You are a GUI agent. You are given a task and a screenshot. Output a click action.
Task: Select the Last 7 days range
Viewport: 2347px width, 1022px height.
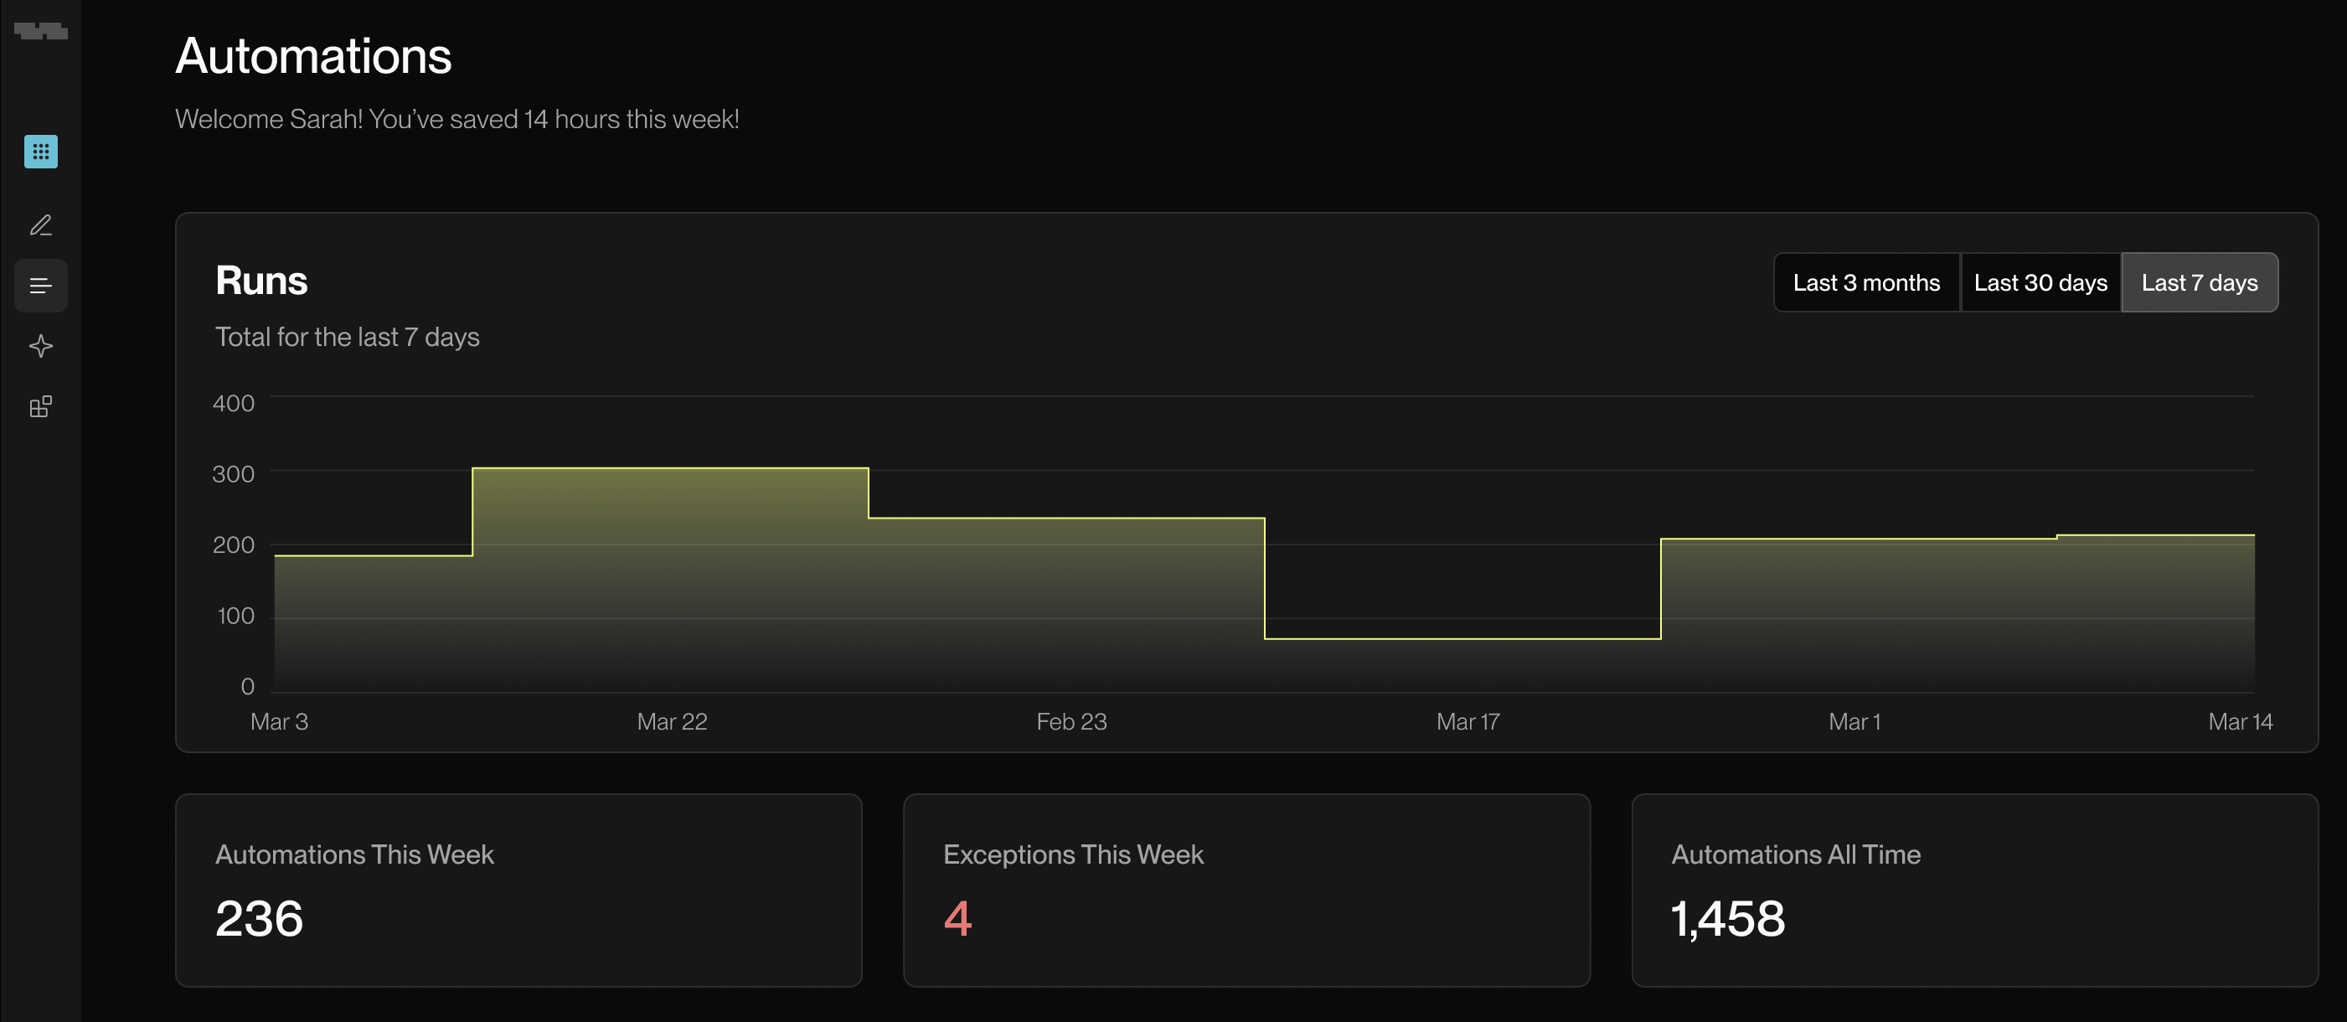pyautogui.click(x=2199, y=282)
